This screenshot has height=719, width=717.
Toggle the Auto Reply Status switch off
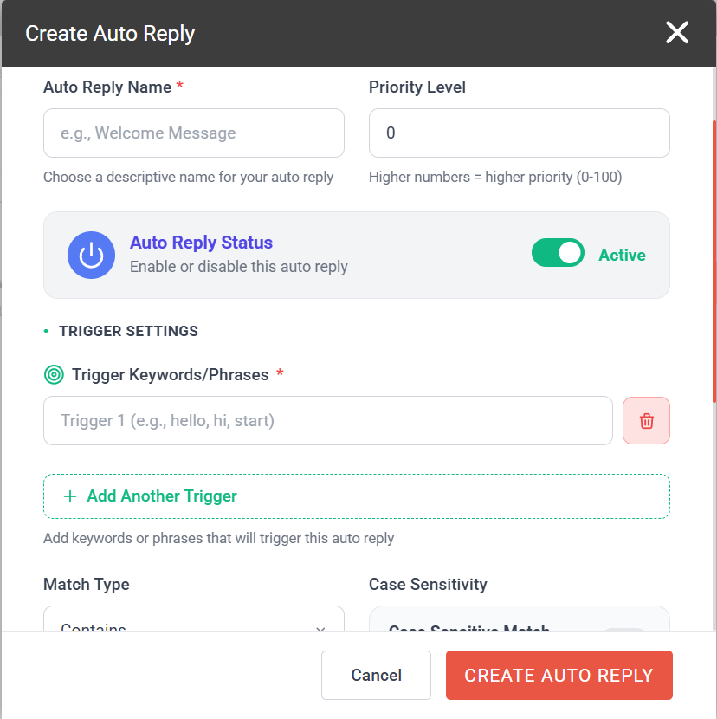point(558,253)
